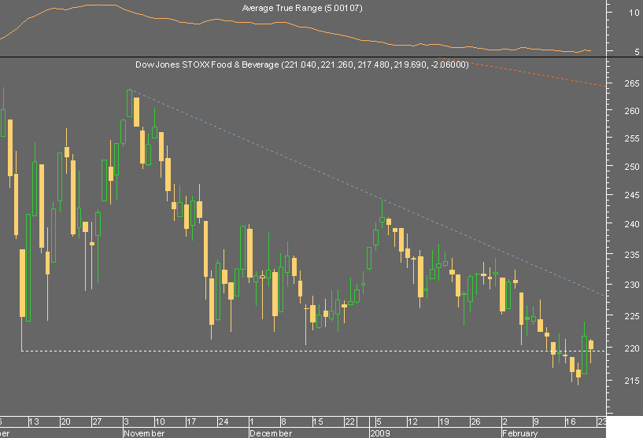Click the 215 price axis label
Screen dimensions: 643x438
point(632,381)
